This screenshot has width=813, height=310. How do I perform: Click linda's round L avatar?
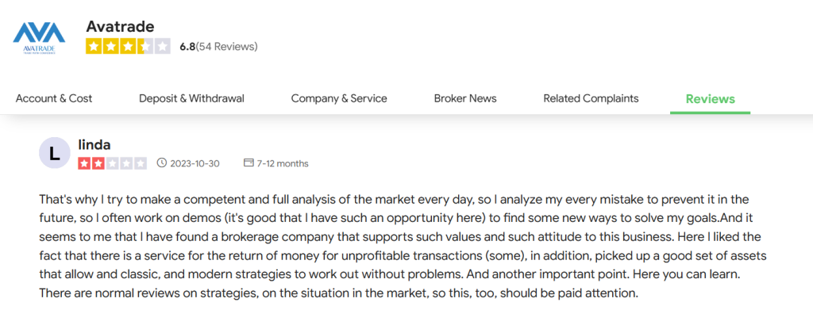coord(55,153)
